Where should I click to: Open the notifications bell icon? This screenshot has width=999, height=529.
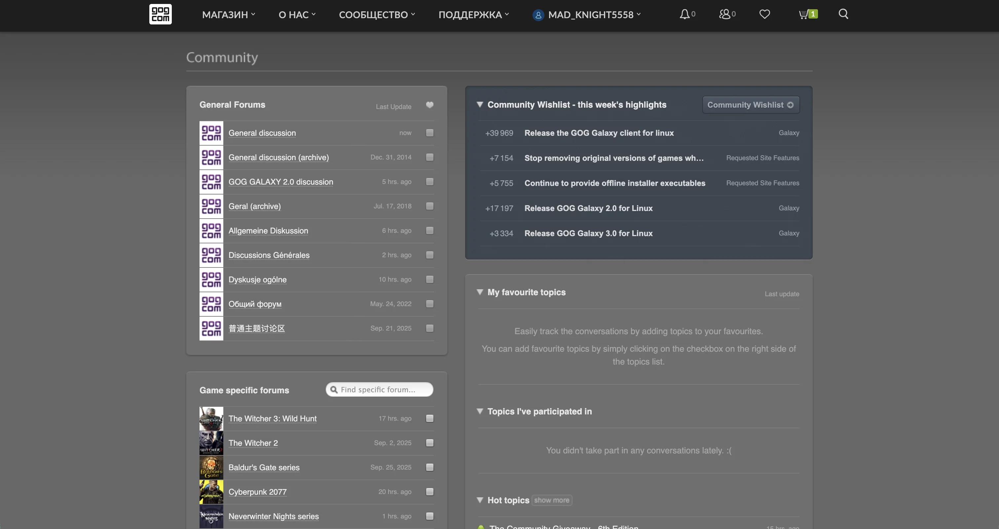click(x=684, y=14)
